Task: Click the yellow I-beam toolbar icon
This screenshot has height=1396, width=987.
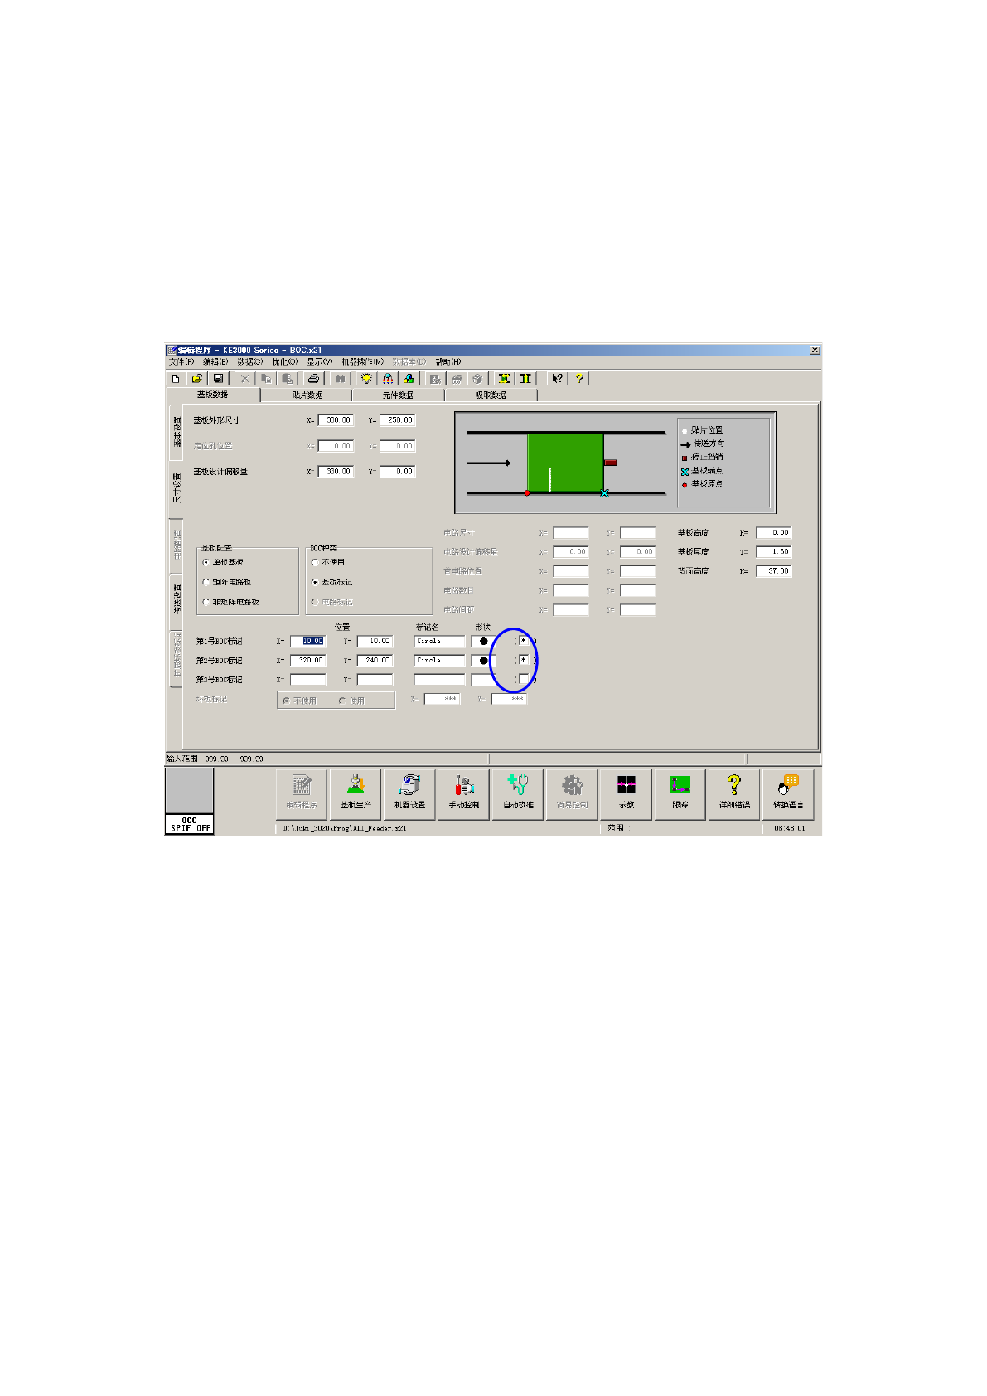Action: 525,378
